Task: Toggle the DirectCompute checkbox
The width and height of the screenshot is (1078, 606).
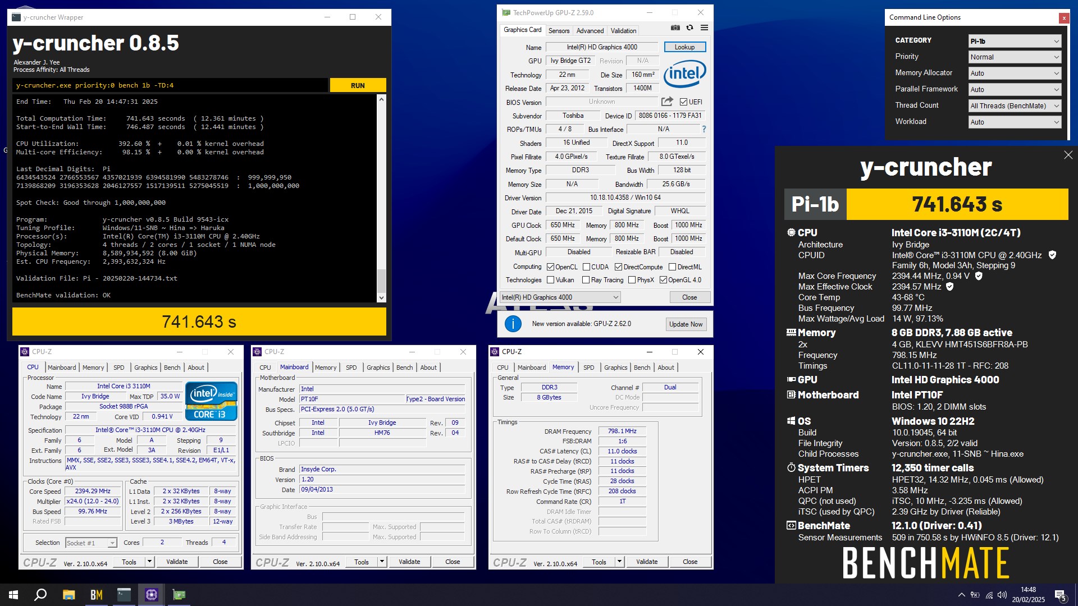Action: [x=618, y=267]
